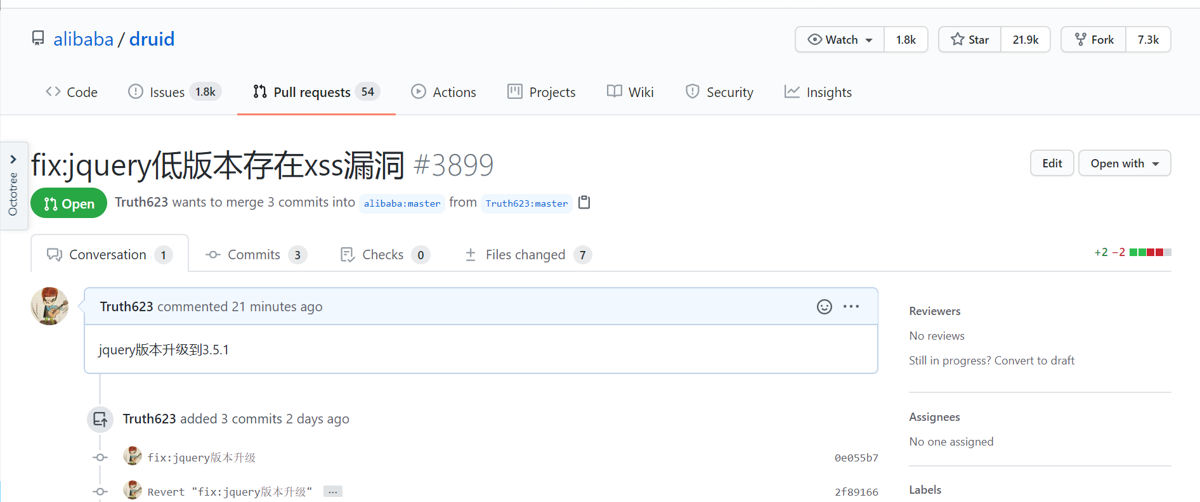Open the Security tab
The height and width of the screenshot is (502, 1200).
719,92
